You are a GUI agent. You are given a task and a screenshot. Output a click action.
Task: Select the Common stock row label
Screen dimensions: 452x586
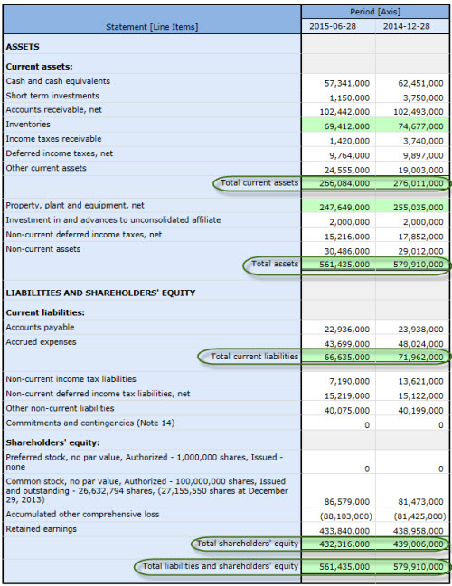coord(147,490)
